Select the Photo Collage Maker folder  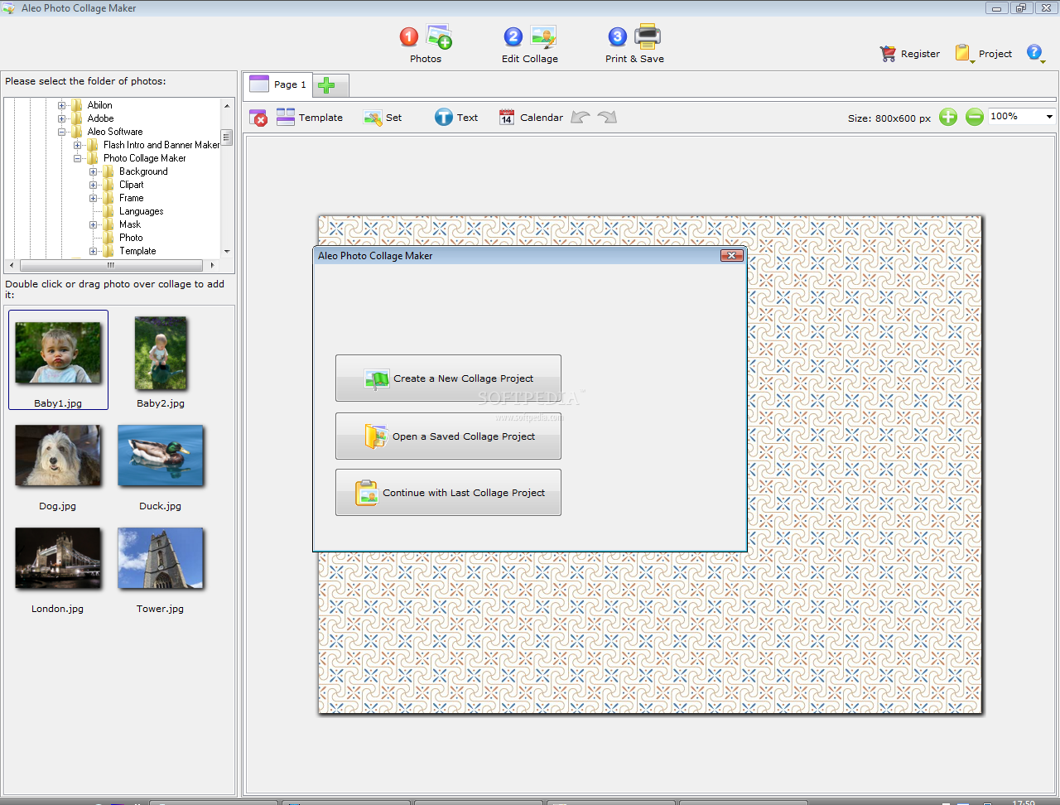(145, 158)
